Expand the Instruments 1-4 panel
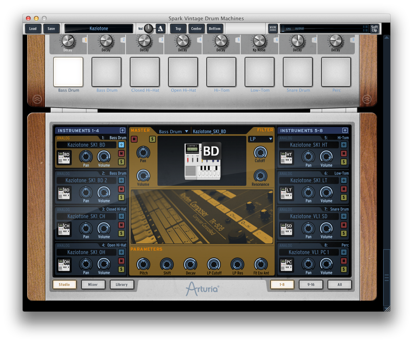Image resolution: width=413 pixels, height=343 pixels. [x=122, y=130]
